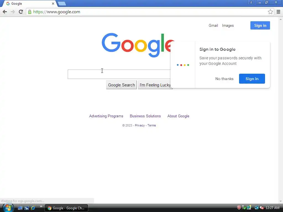The height and width of the screenshot is (212, 283).
Task: Open the Terms link
Action: point(152,126)
